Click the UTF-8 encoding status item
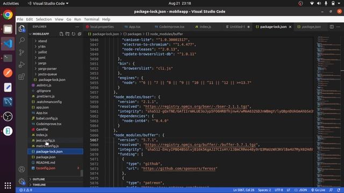The width and height of the screenshot is (344, 193). point(279,190)
